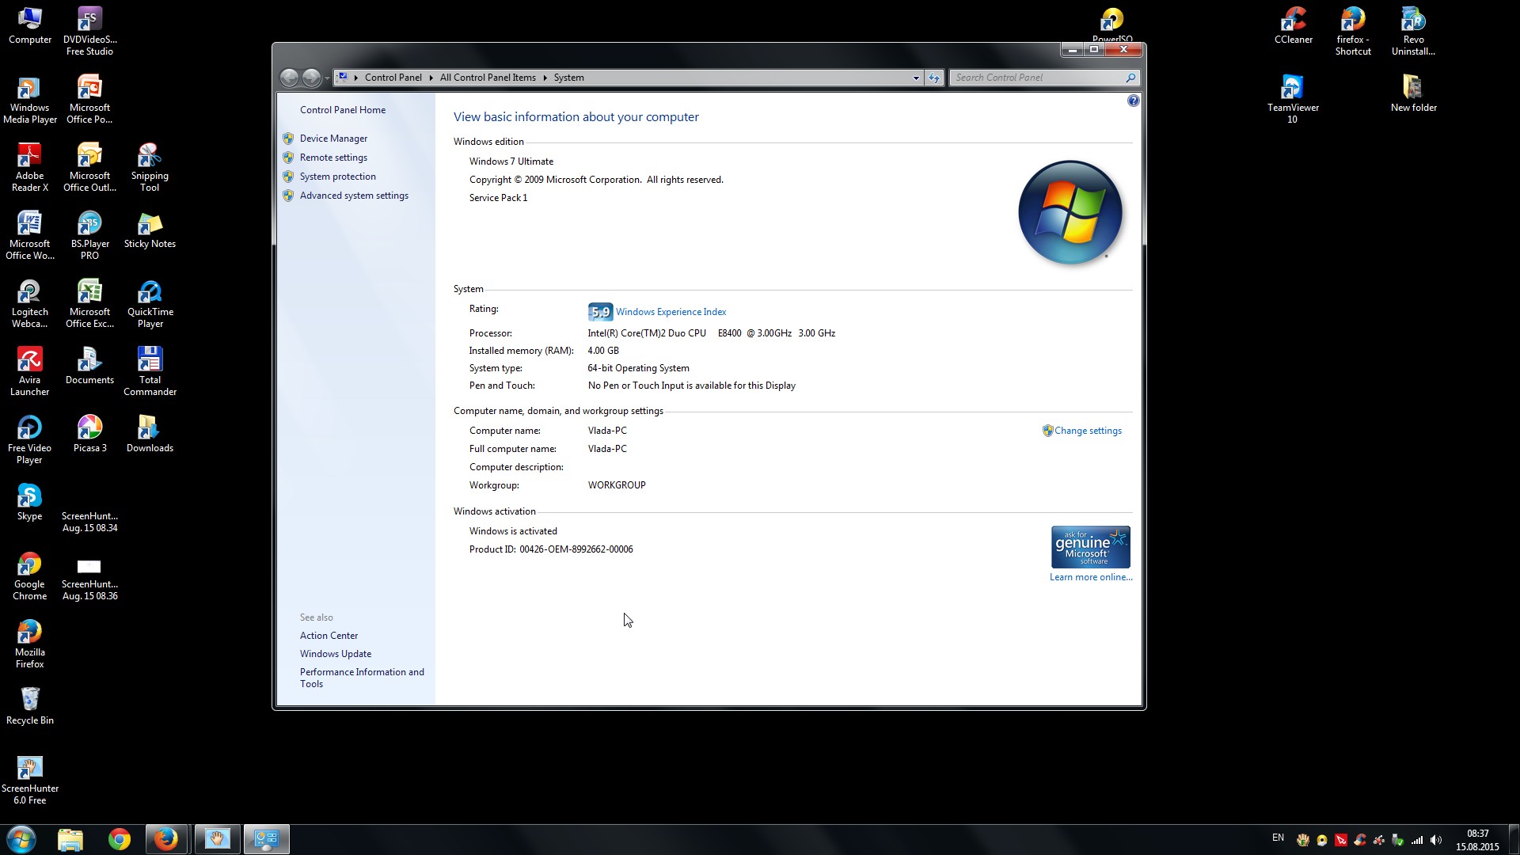Expand the address bar history dropdown
This screenshot has height=855, width=1520.
tap(916, 78)
